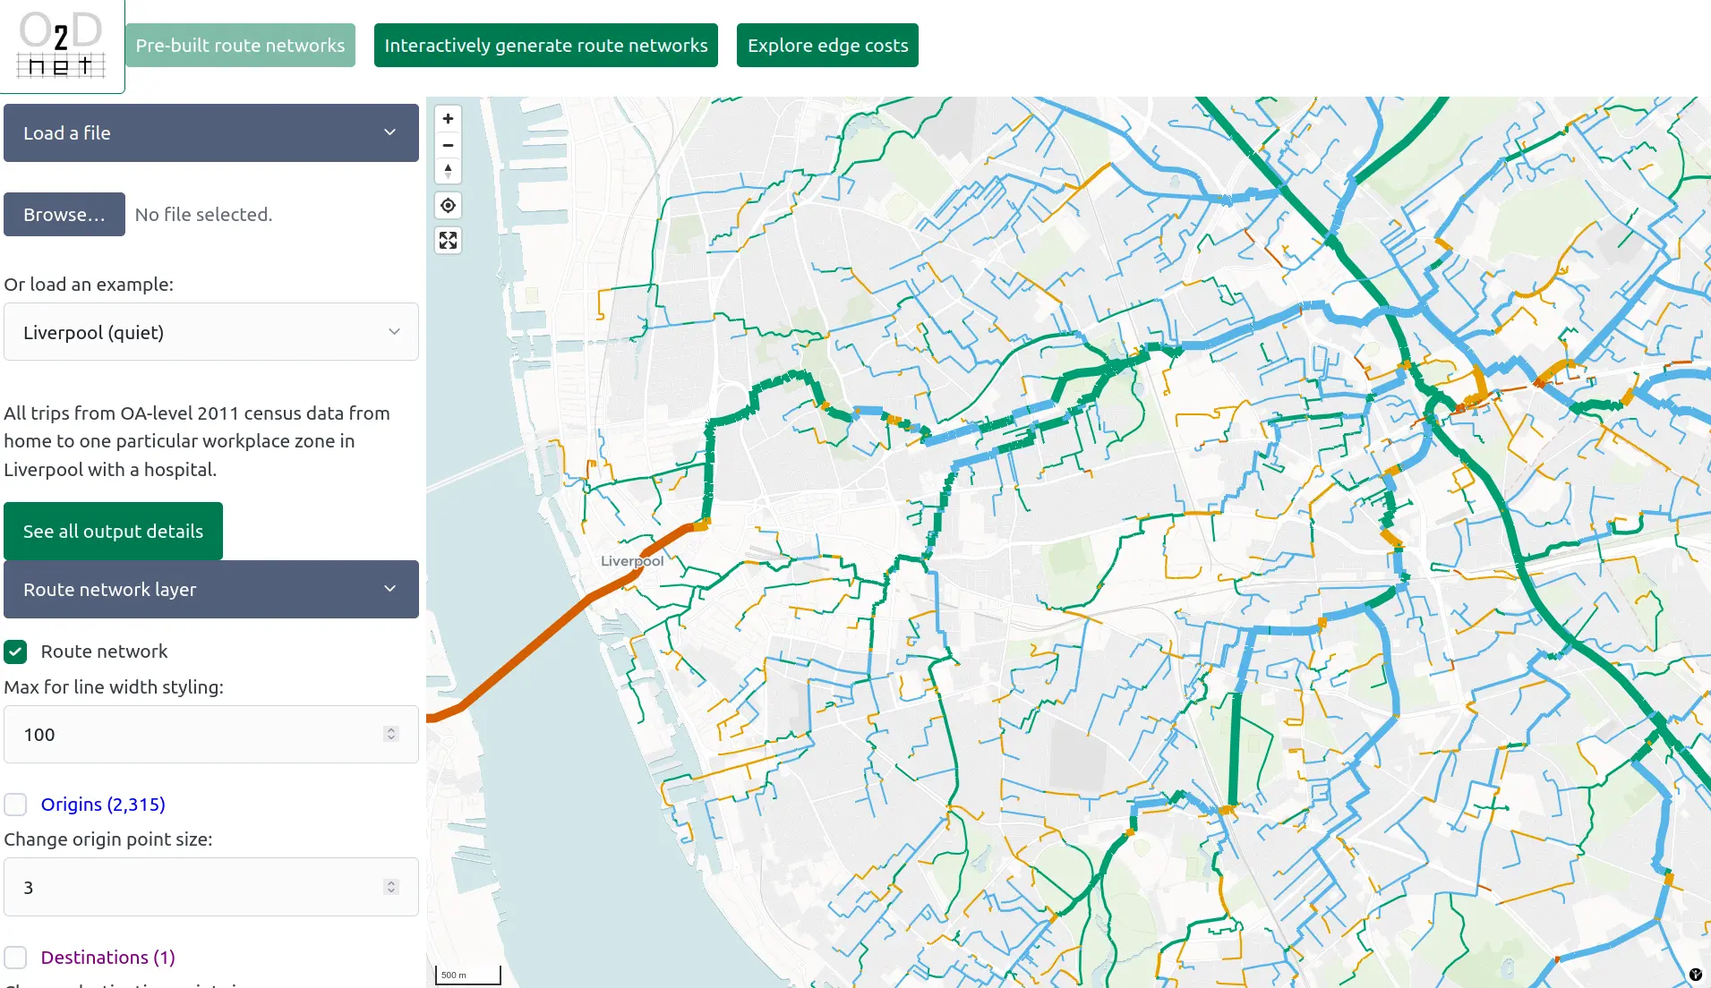Click the geolocate (find my location) button
This screenshot has height=988, width=1711.
[x=448, y=206]
